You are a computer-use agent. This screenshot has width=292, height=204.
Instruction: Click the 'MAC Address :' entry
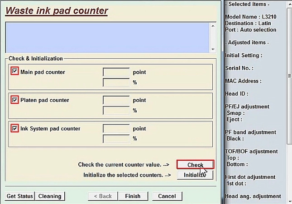[x=243, y=81]
